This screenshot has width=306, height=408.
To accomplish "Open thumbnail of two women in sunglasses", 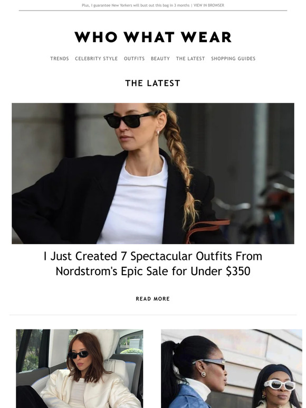I will (x=232, y=368).
